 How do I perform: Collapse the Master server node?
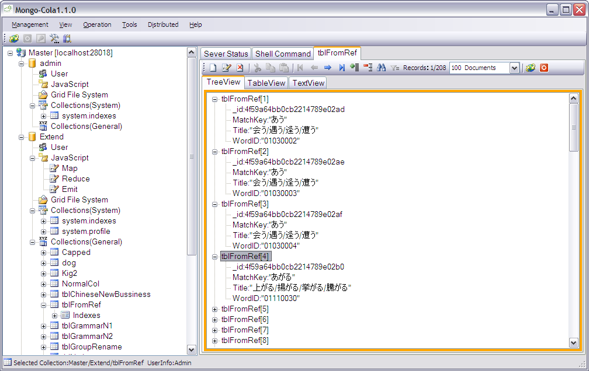(10, 53)
